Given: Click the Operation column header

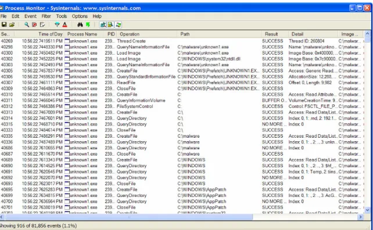Looking at the screenshot, I should tap(147, 34).
